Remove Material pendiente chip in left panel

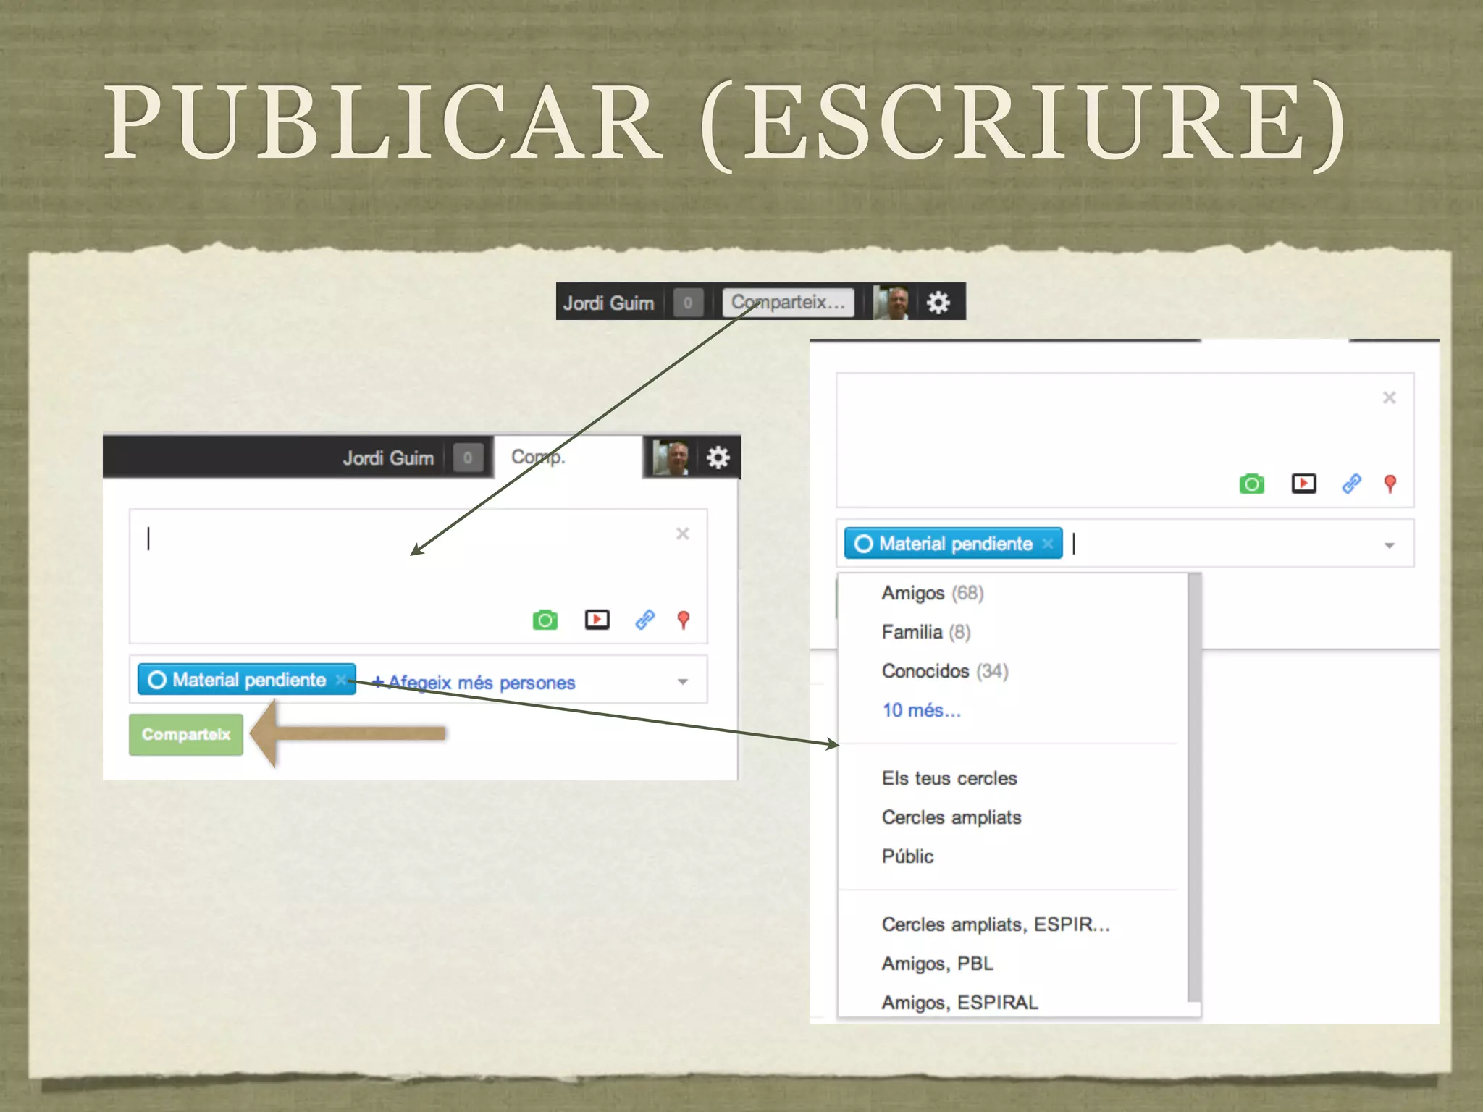(341, 679)
